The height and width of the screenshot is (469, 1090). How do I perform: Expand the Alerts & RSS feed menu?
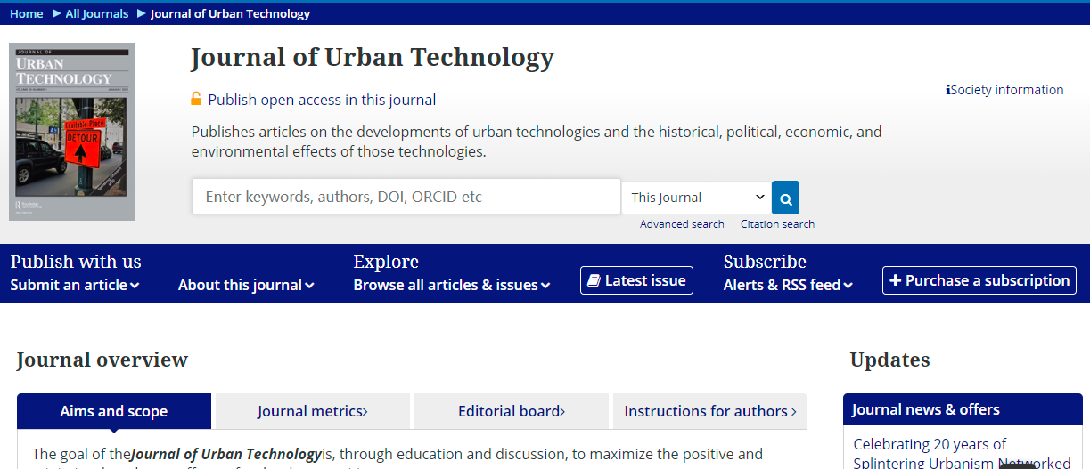click(x=788, y=285)
